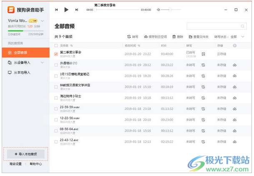
Task: Cloud upload icon for 外语培训 (1)
Action: 235,65
